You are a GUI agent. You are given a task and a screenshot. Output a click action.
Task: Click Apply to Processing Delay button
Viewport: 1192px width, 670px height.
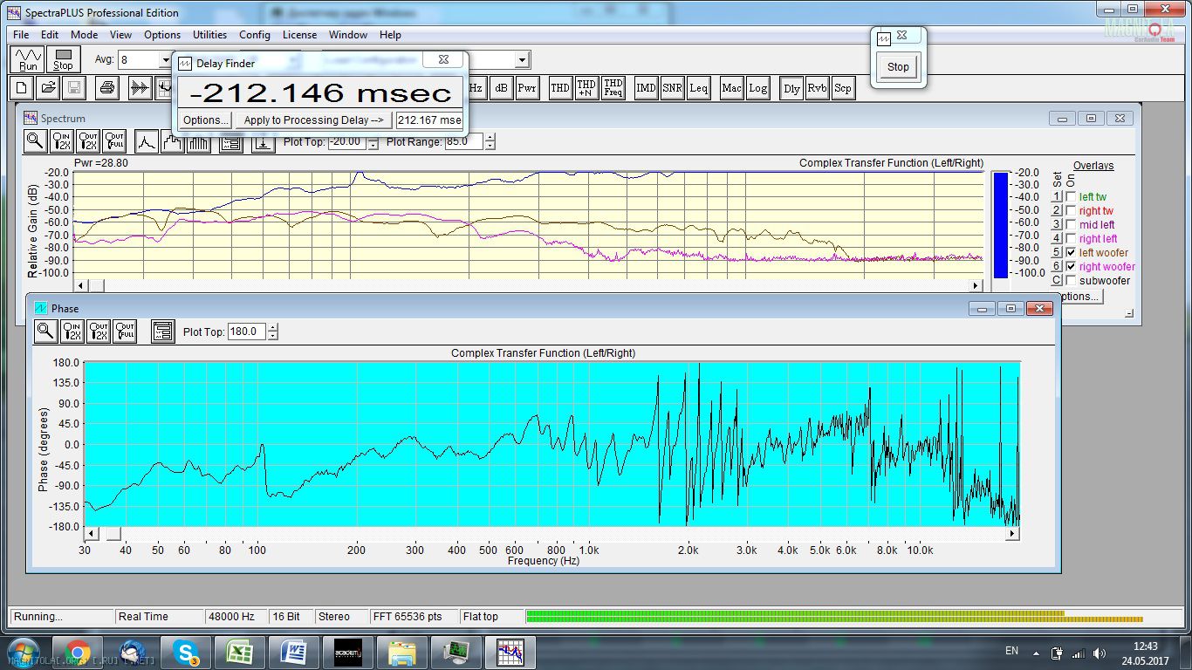tap(313, 120)
